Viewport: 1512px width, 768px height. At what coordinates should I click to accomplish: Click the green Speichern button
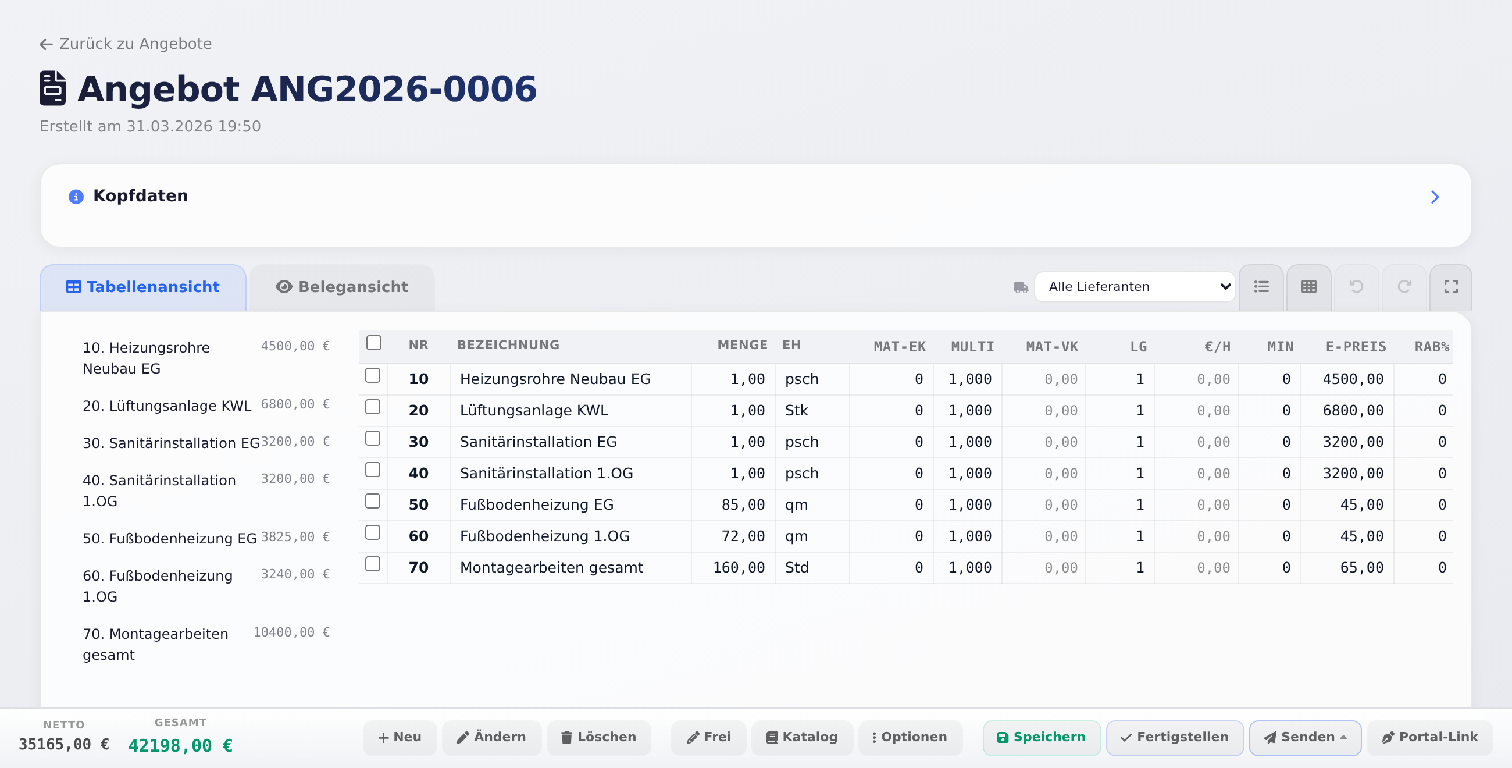(x=1042, y=738)
